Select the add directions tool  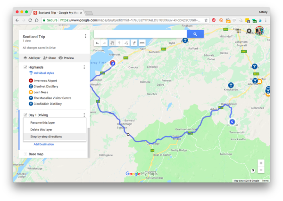[134, 43]
